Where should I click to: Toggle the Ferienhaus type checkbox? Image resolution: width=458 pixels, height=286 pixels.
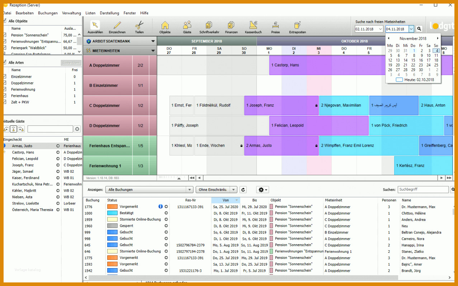pyautogui.click(x=5, y=96)
